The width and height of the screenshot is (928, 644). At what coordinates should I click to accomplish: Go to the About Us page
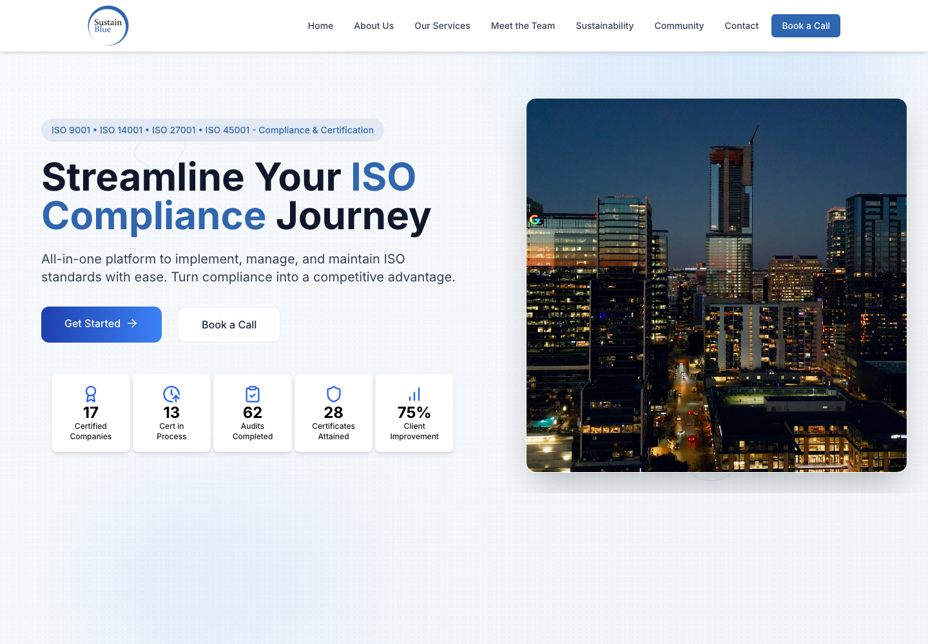[374, 26]
